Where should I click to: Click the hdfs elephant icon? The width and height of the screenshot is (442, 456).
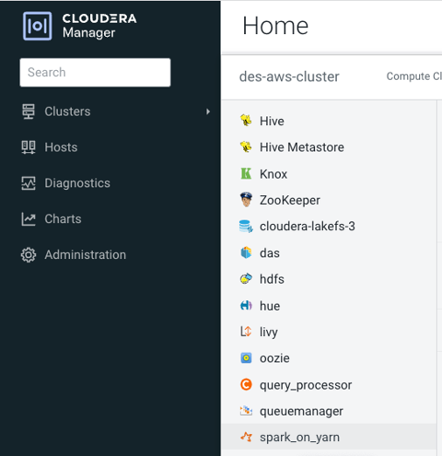pyautogui.click(x=246, y=279)
